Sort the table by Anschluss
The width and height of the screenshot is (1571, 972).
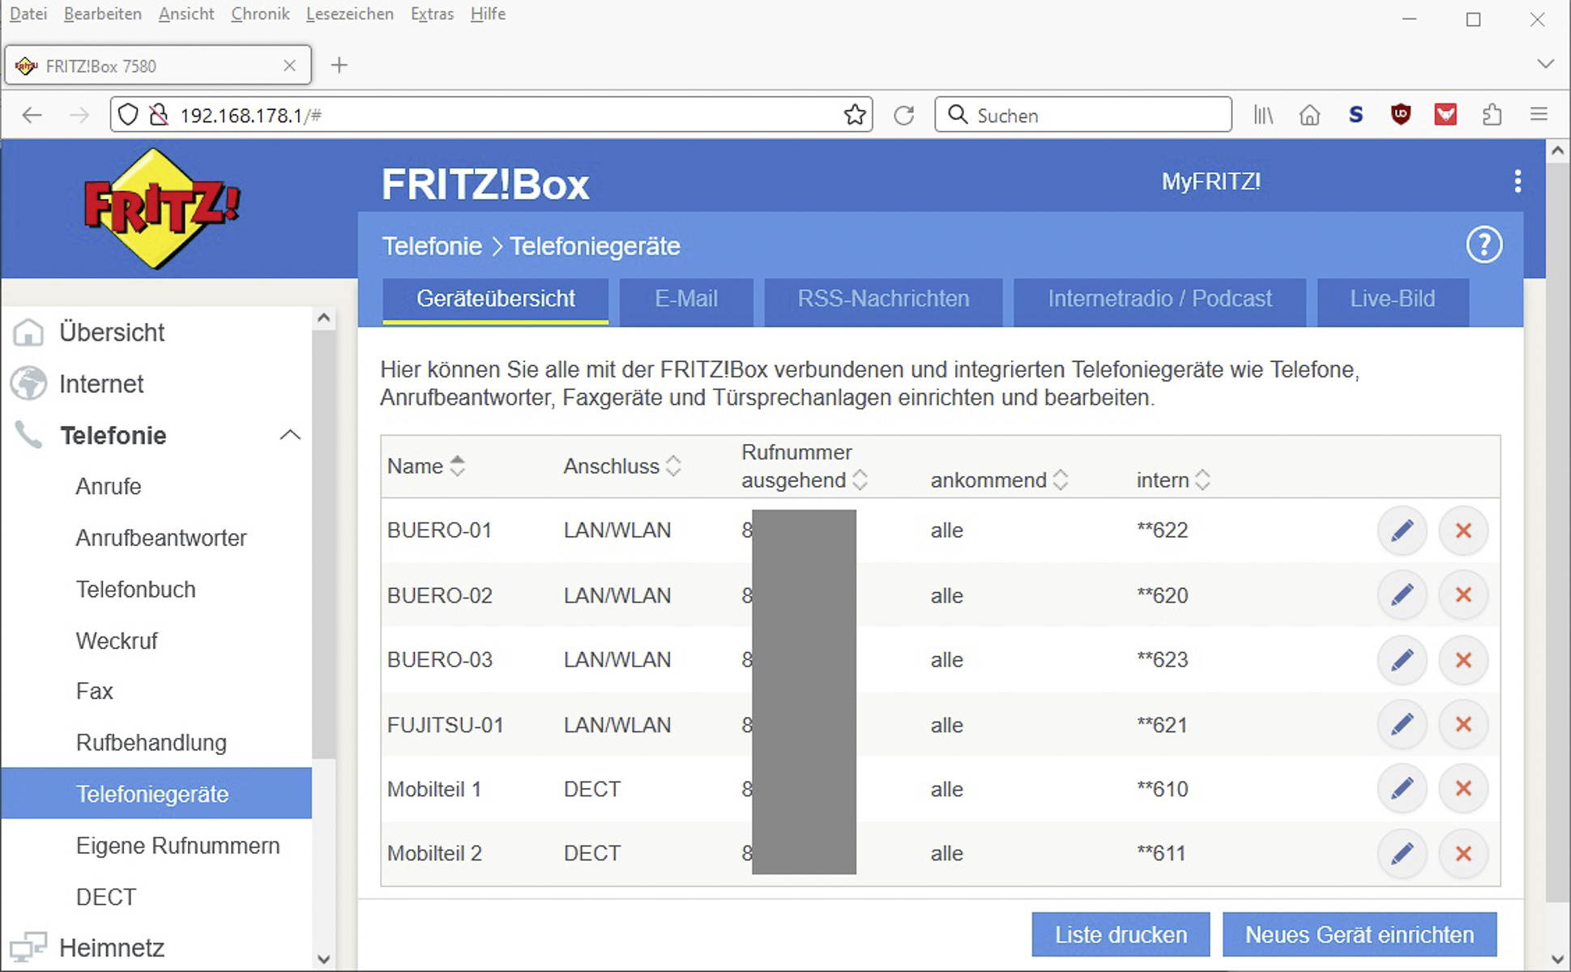pos(621,467)
